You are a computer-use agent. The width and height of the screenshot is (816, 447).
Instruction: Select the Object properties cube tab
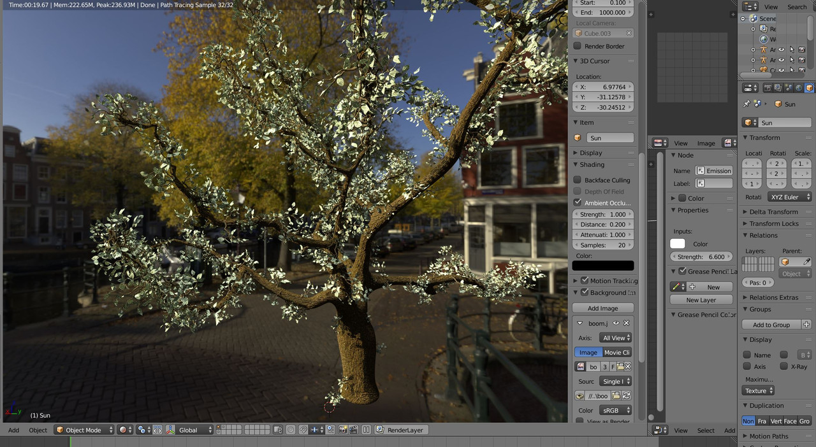pyautogui.click(x=809, y=88)
